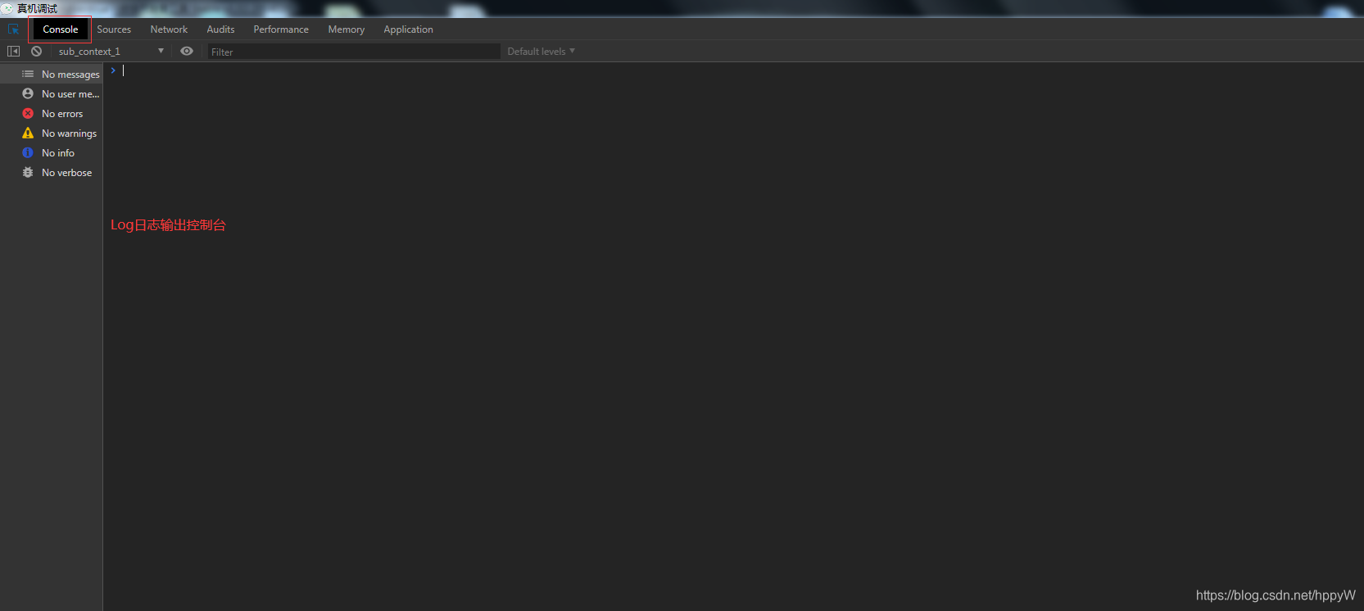Go to the Performance tab

(281, 29)
